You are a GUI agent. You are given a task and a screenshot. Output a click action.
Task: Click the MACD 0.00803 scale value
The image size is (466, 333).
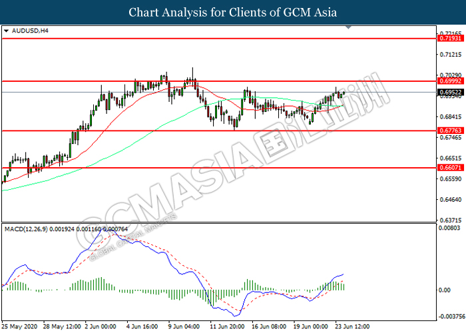[449, 228]
